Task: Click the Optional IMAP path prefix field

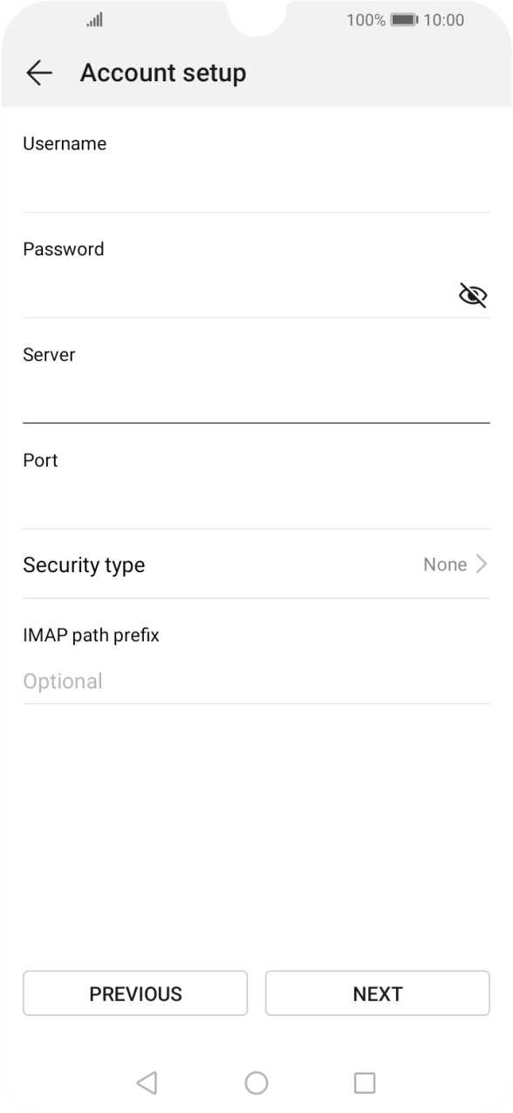Action: 256,681
